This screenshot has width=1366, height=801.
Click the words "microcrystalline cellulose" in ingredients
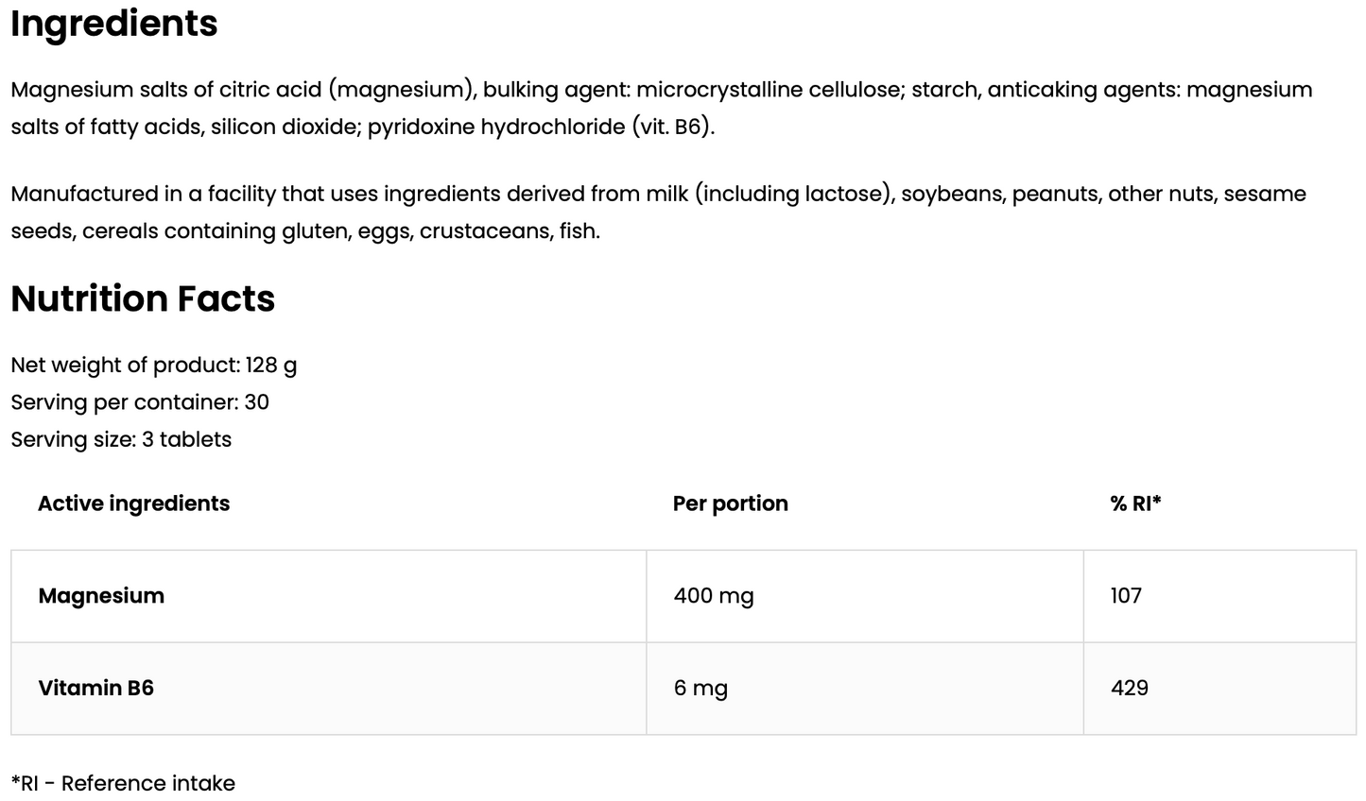[769, 90]
